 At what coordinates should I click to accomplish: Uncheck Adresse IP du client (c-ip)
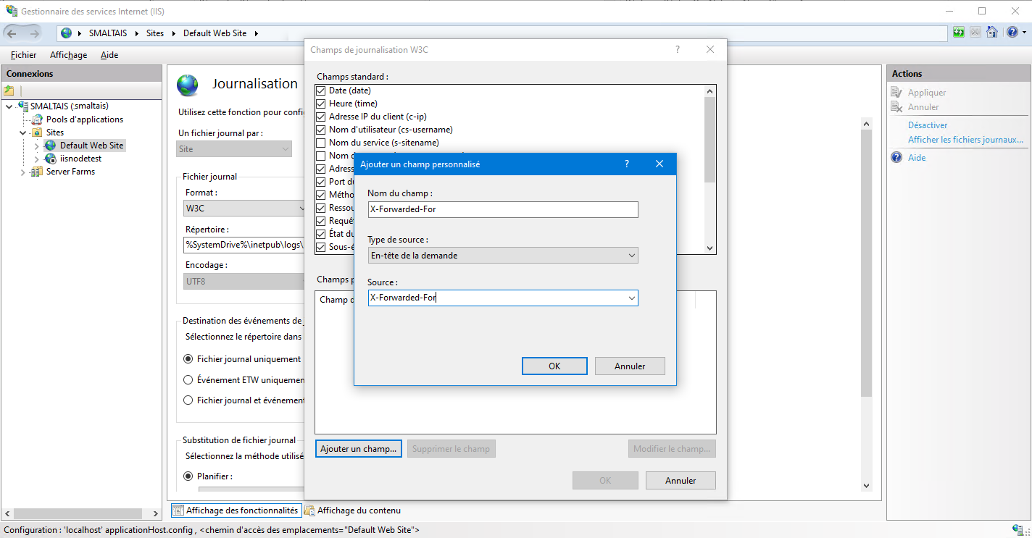(321, 117)
